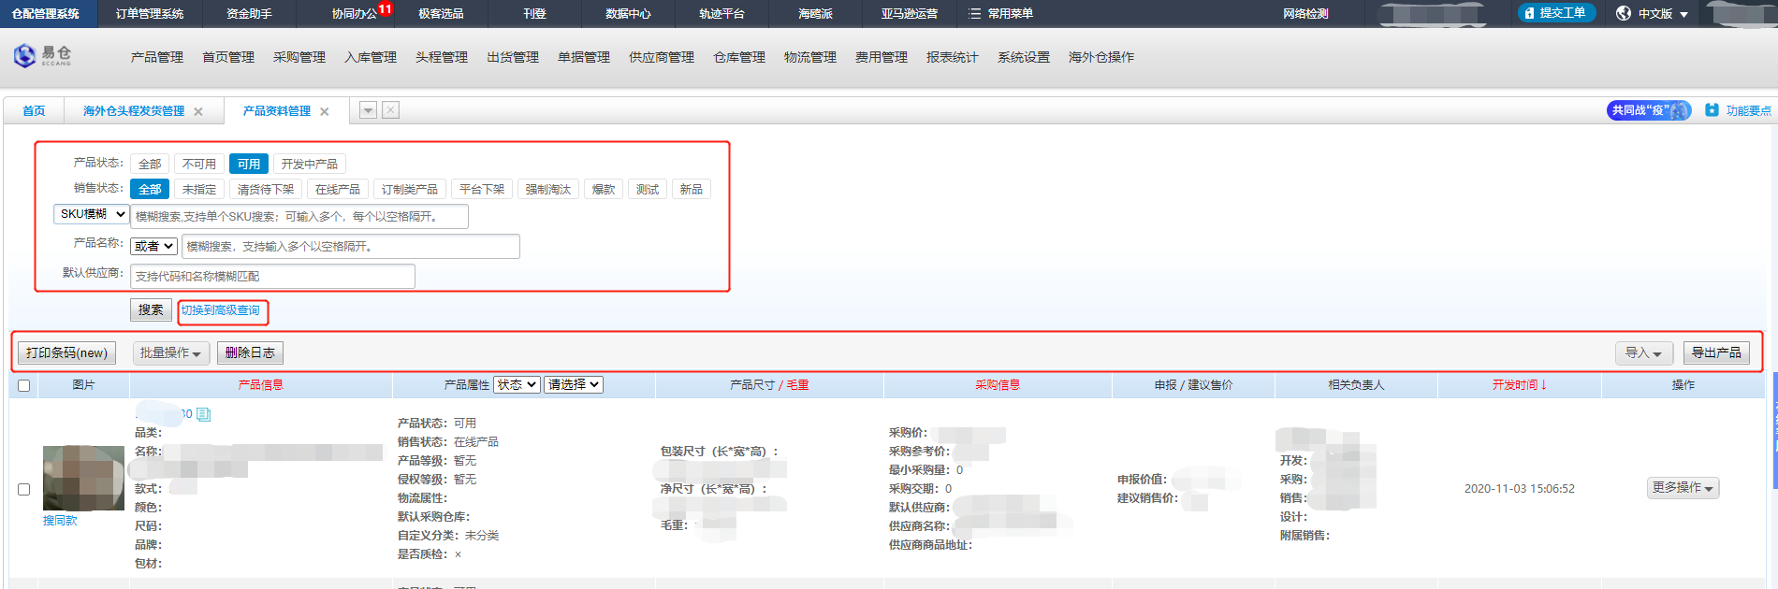
Task: Open the SKU模糊 search type dropdown
Action: tap(92, 214)
